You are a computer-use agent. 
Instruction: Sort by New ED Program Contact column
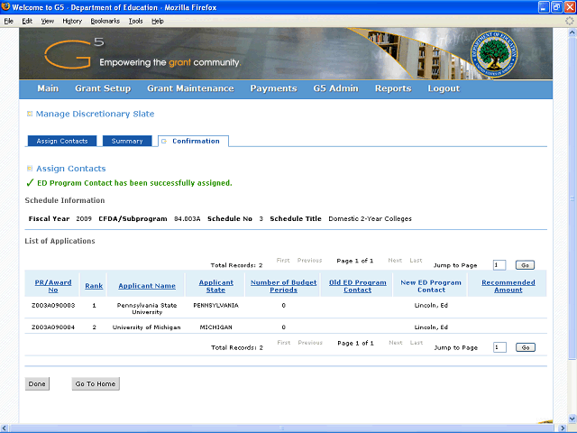tap(431, 287)
